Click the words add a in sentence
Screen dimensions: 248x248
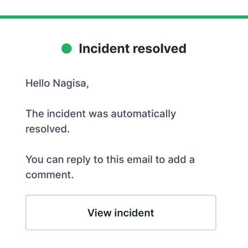point(181,160)
